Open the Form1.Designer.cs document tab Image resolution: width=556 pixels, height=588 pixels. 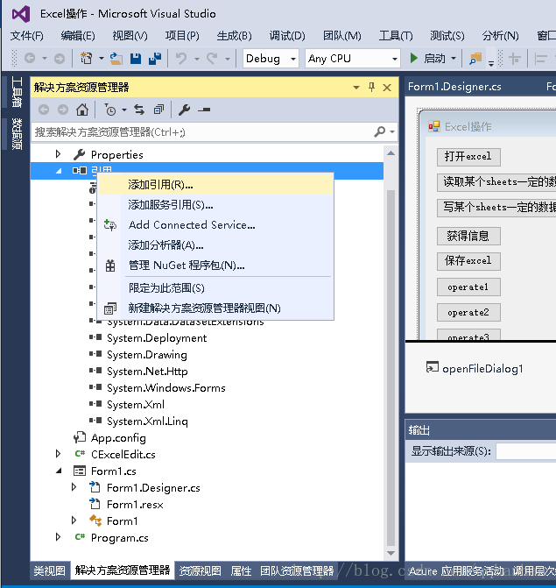click(454, 87)
